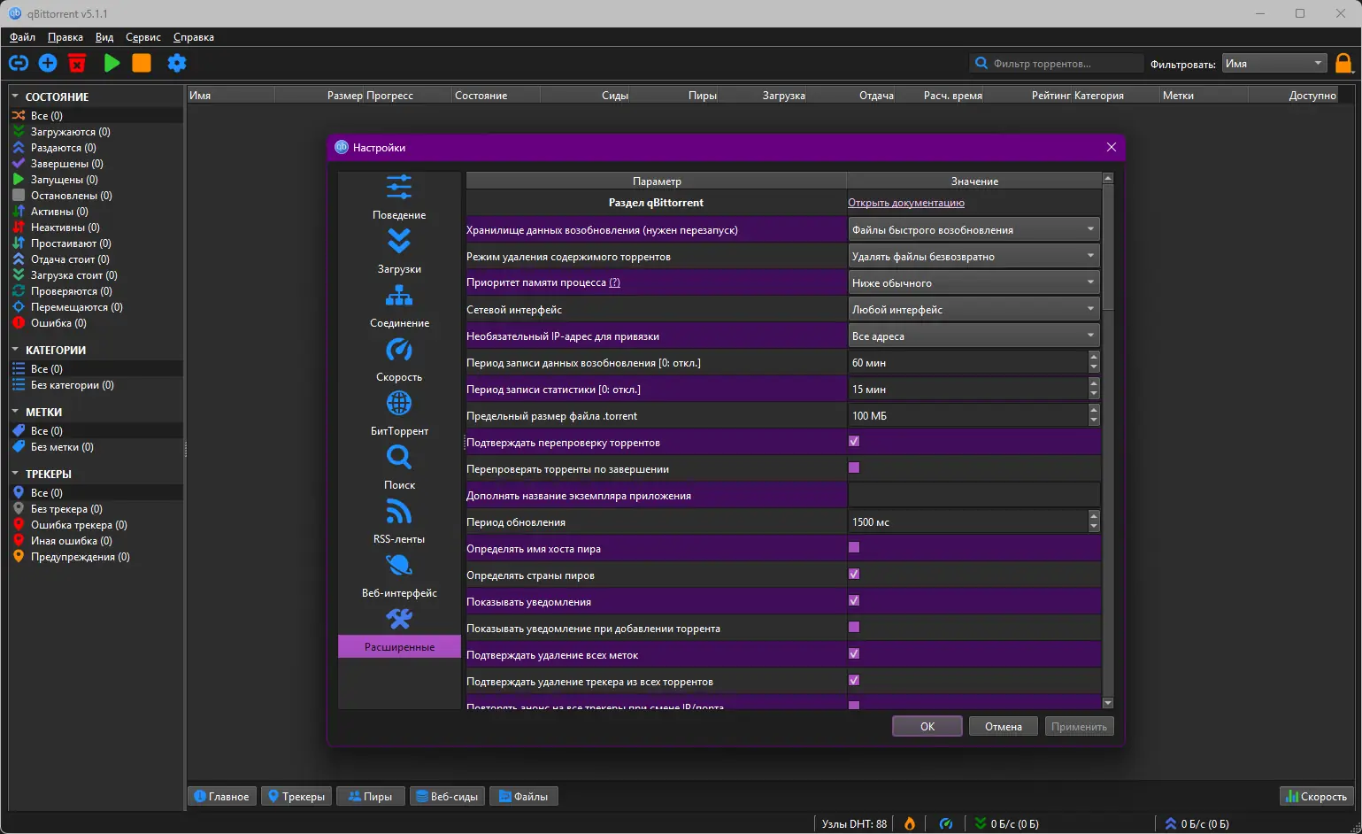Click the add torrent file plus icon
1362x834 pixels.
[x=48, y=63]
